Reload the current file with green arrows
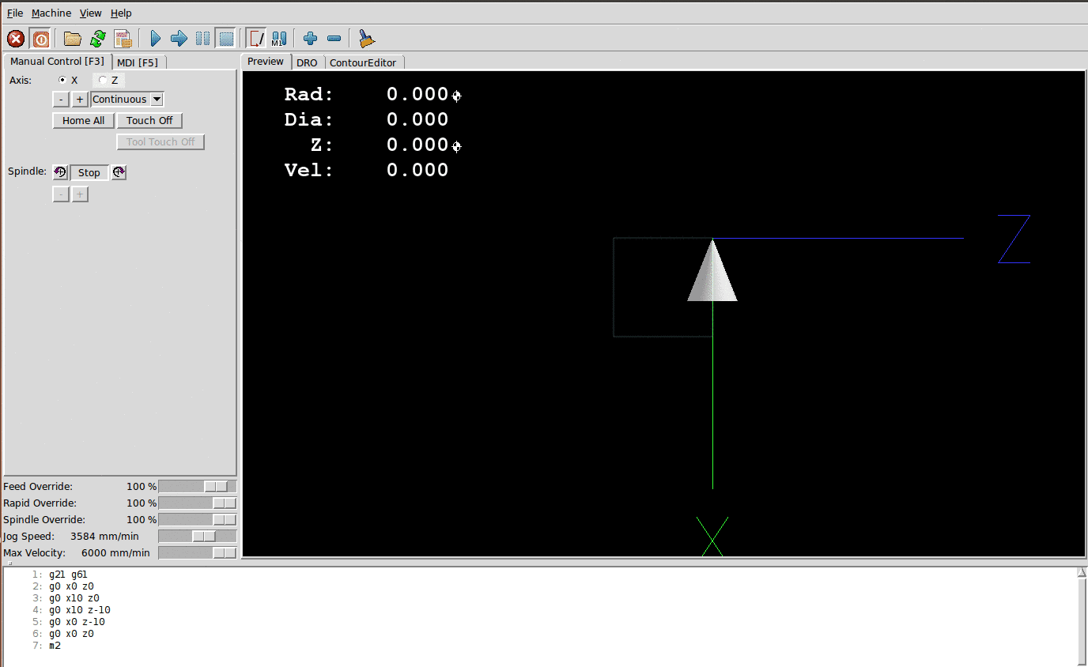Image resolution: width=1088 pixels, height=667 pixels. pos(98,38)
